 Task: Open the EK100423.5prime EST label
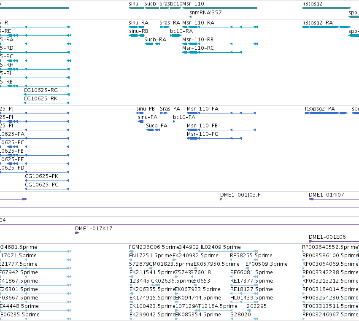(152, 306)
